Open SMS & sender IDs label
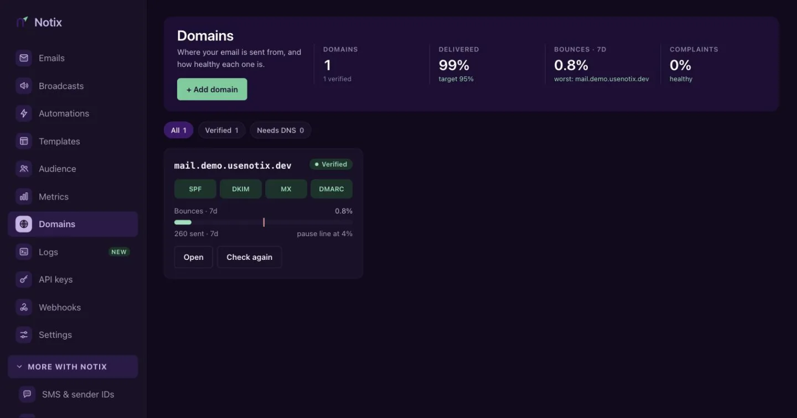797x418 pixels. point(78,394)
